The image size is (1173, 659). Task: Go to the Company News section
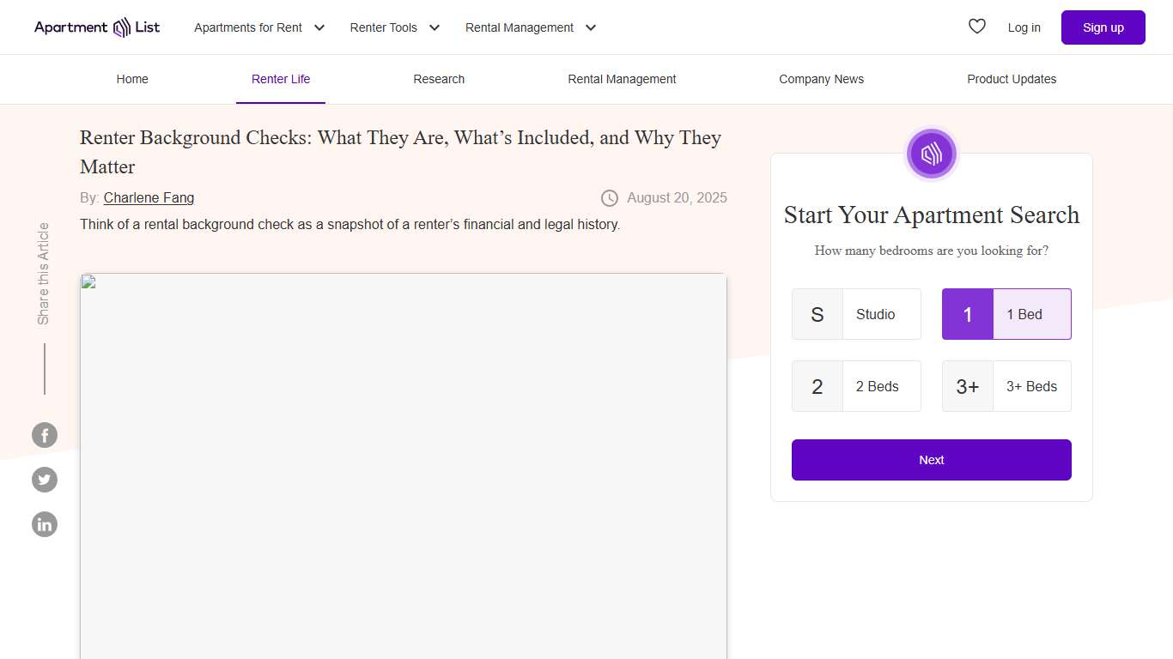[x=821, y=79]
